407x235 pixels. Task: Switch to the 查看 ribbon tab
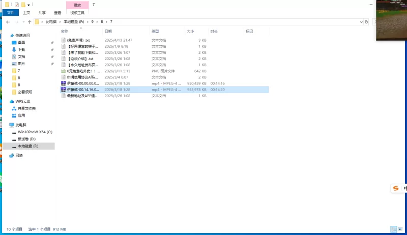(59, 13)
